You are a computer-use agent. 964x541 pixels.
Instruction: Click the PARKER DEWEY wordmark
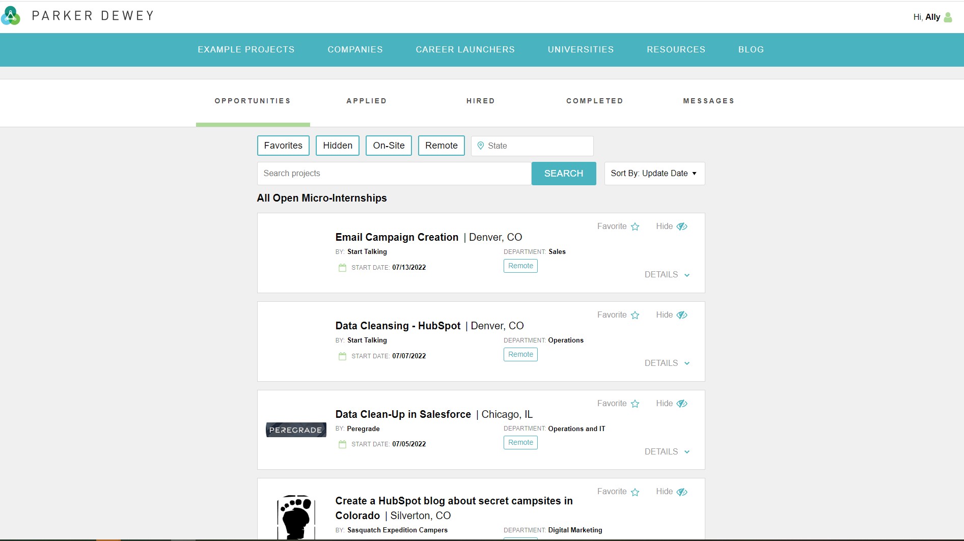coord(93,16)
